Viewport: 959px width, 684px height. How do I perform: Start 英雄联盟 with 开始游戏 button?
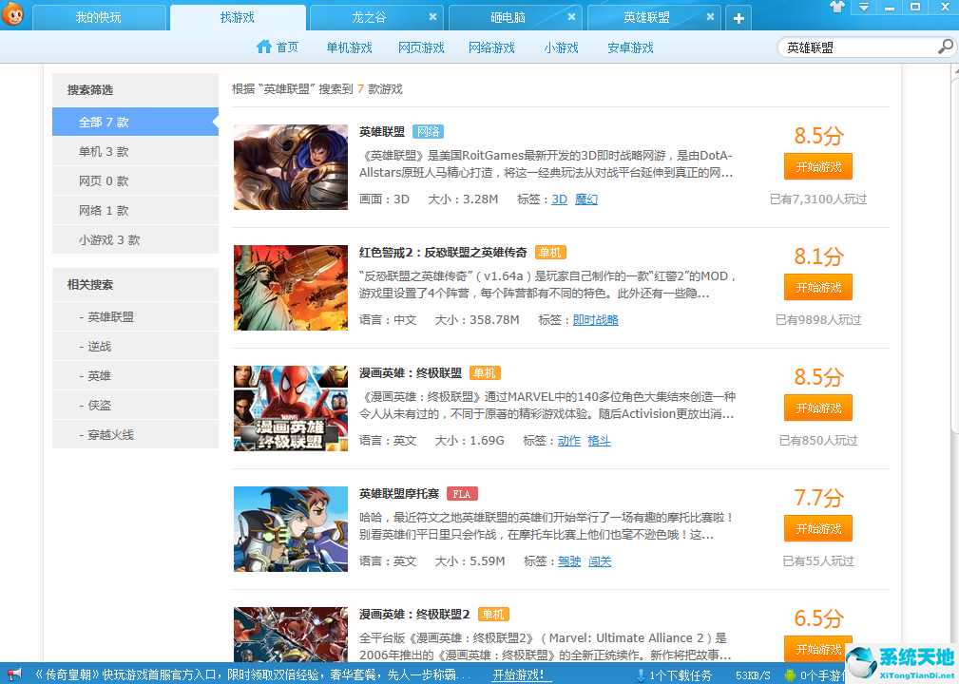(x=818, y=166)
